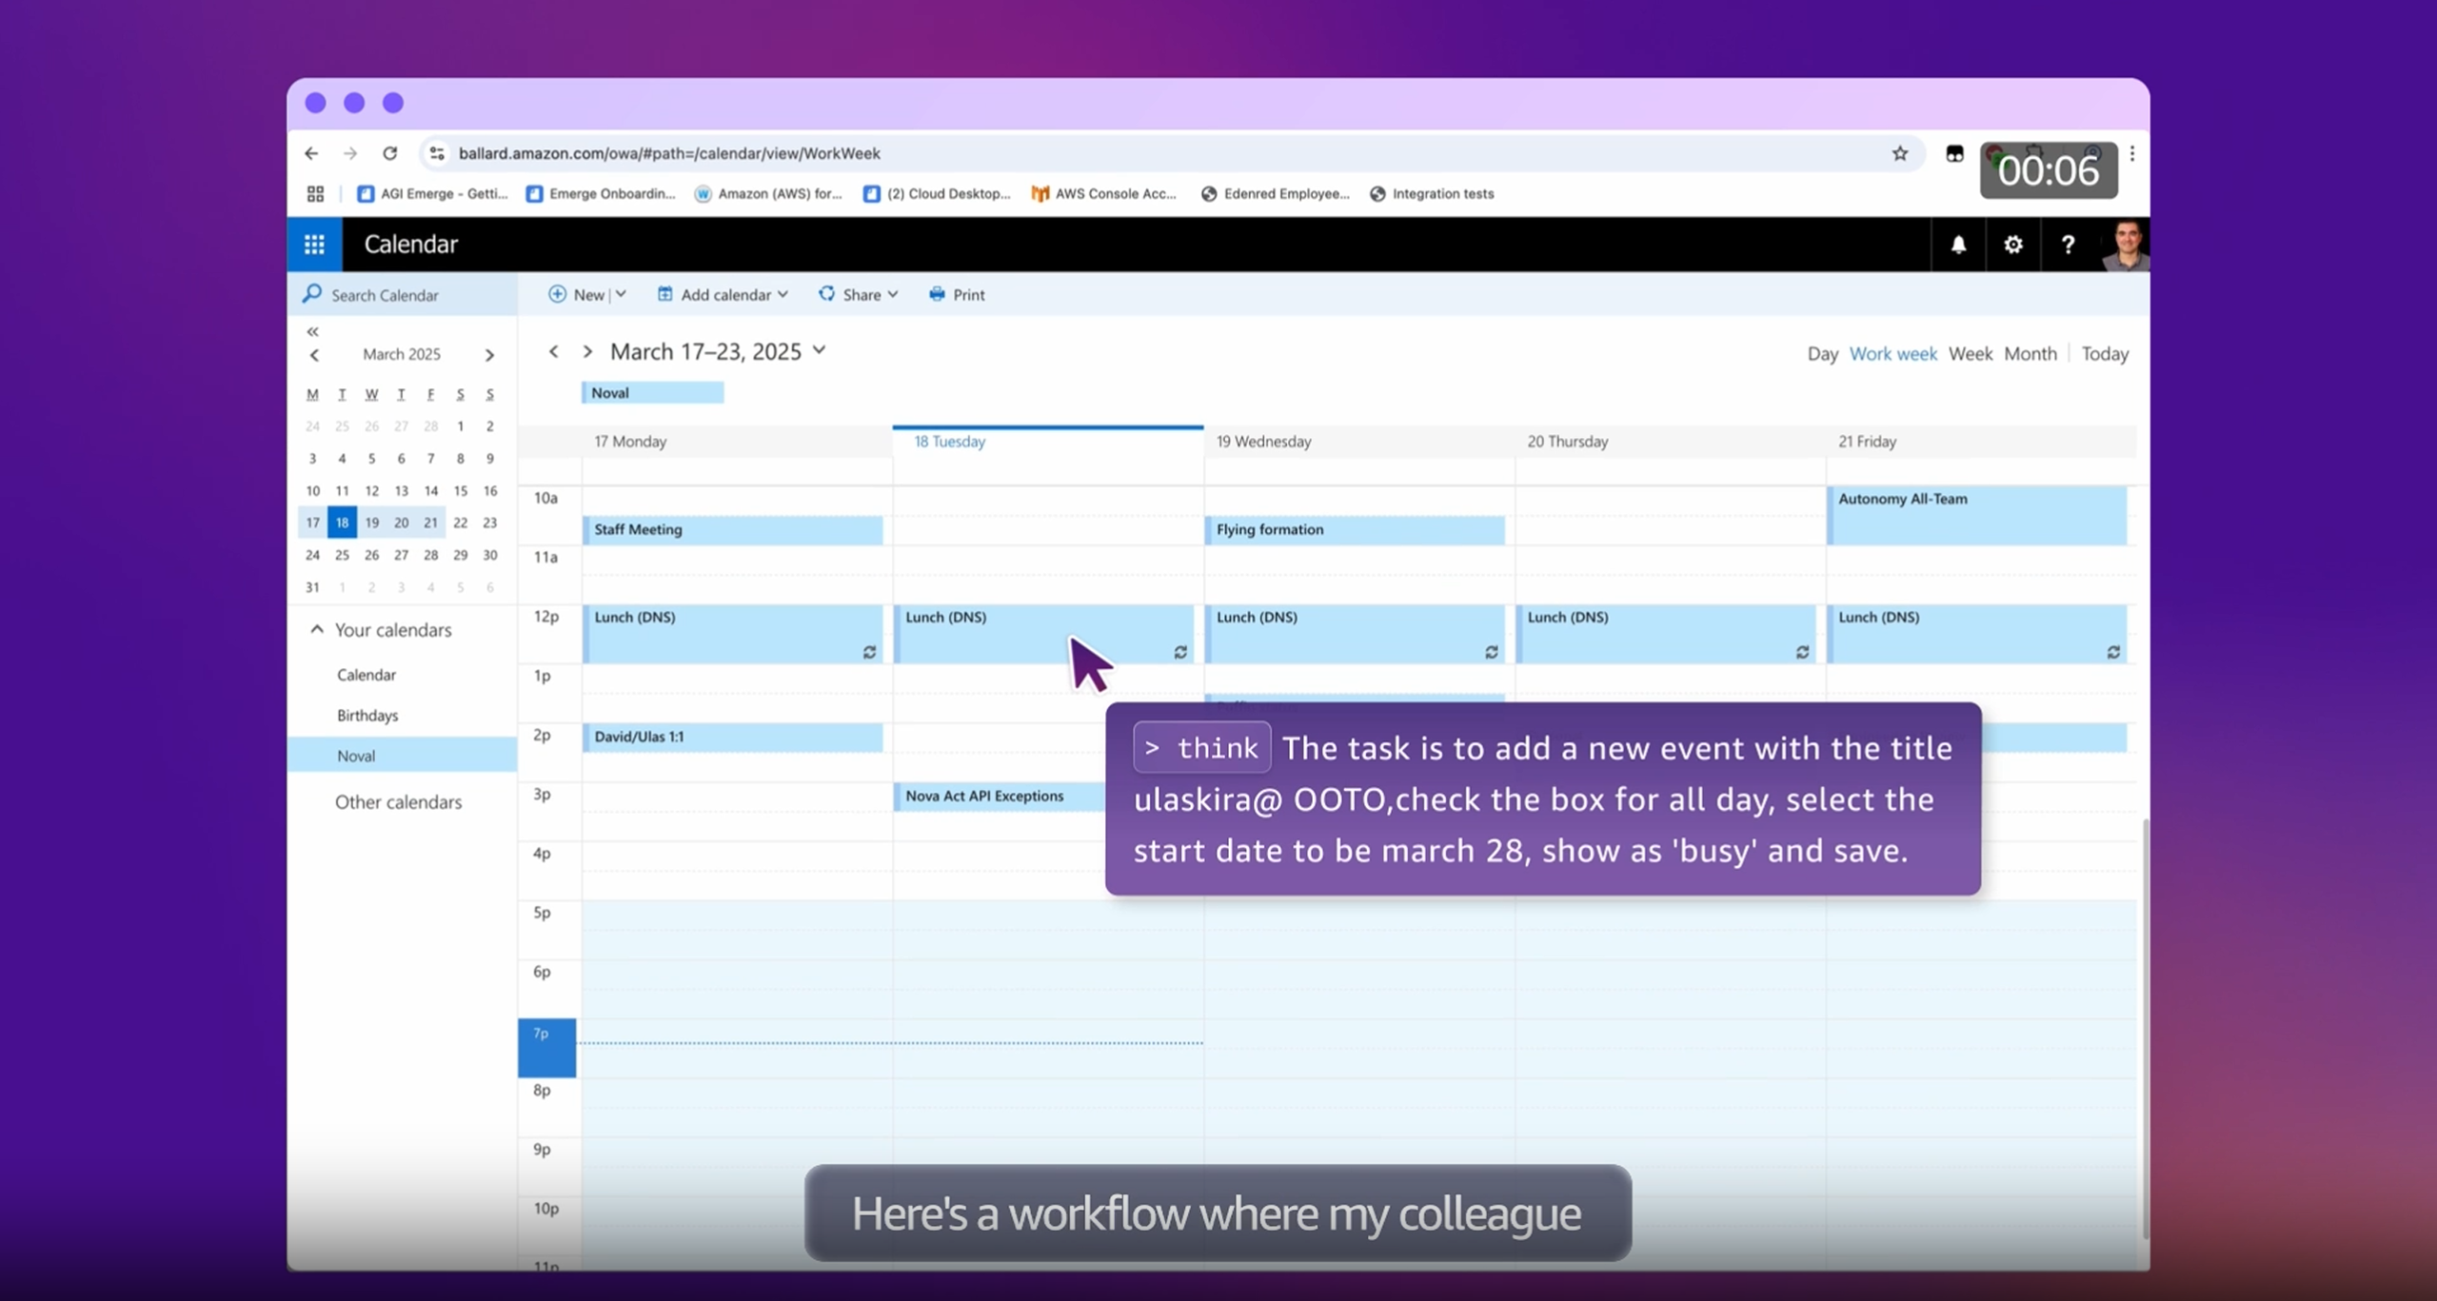This screenshot has width=2437, height=1301.
Task: Click the help question mark icon
Action: point(2068,245)
